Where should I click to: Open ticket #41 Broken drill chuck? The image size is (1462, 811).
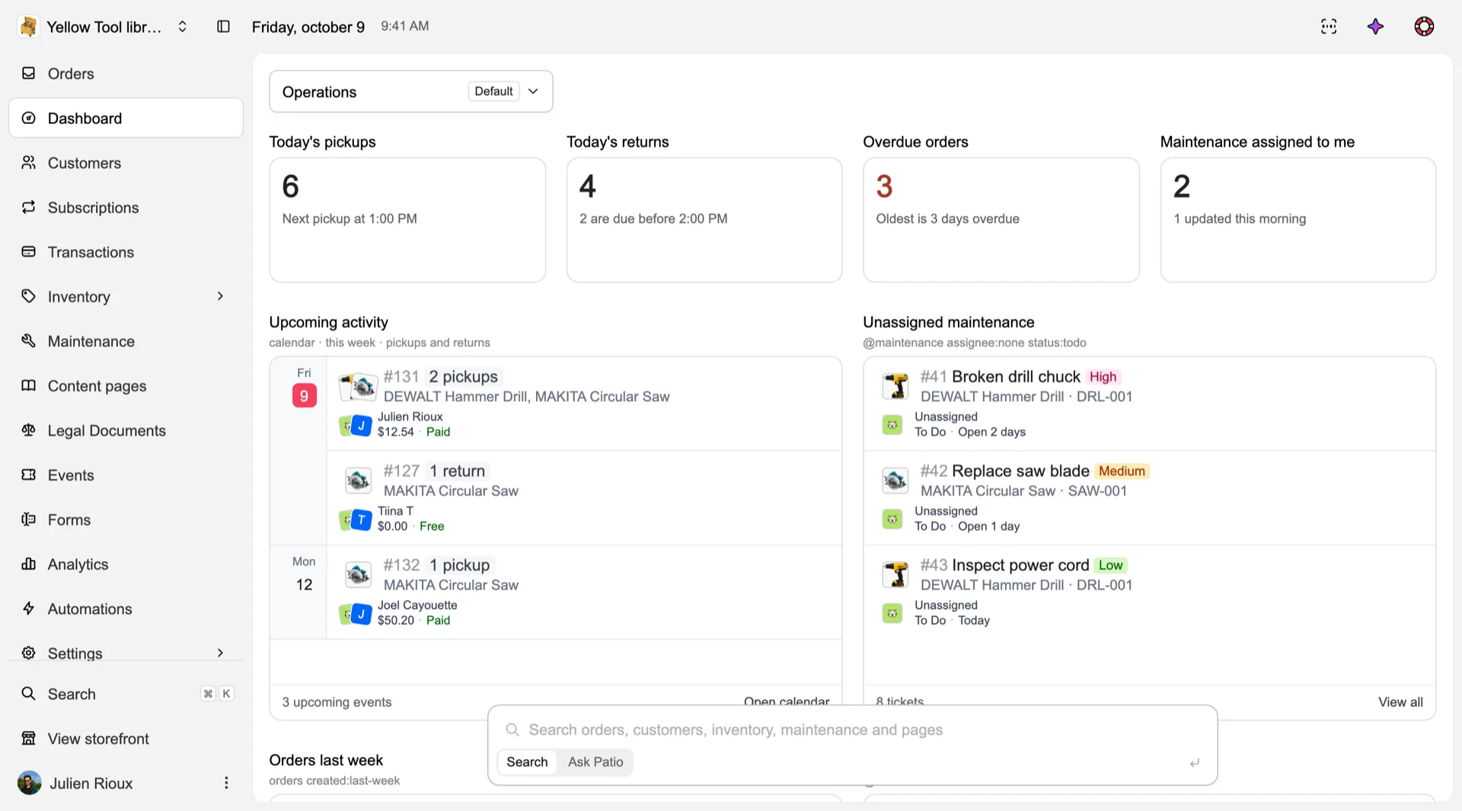(x=1150, y=404)
